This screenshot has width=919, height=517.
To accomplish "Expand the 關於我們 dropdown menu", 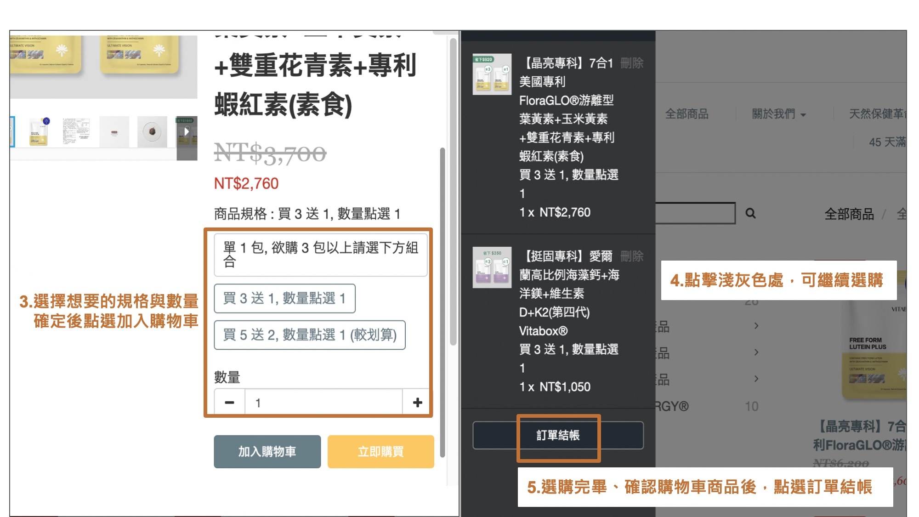I will [778, 114].
